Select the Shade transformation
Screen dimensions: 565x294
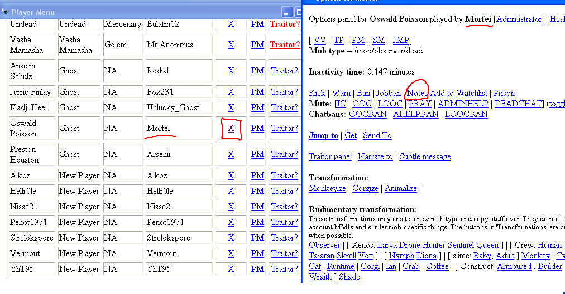click(x=349, y=277)
